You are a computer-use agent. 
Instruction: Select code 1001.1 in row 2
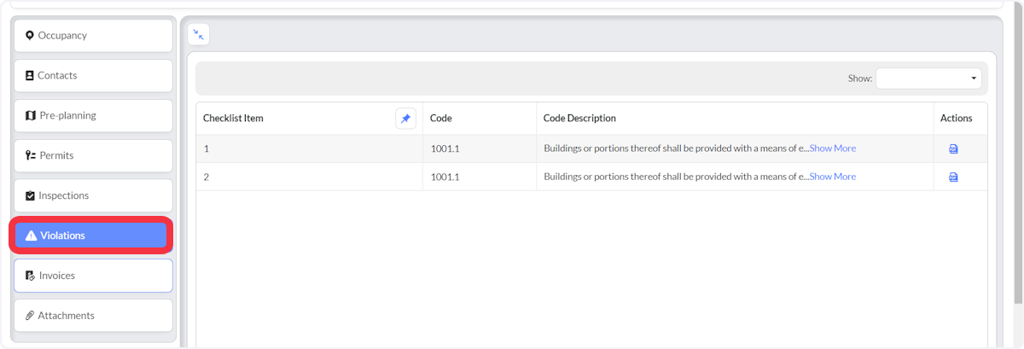(x=445, y=177)
